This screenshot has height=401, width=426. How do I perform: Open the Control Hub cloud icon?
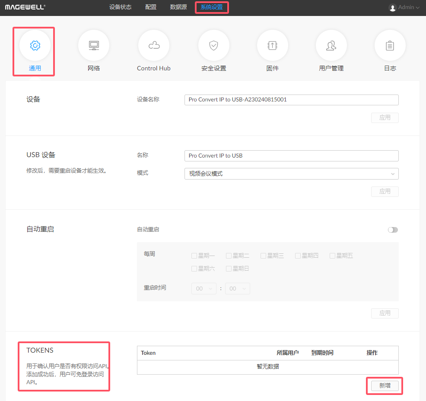(154, 45)
